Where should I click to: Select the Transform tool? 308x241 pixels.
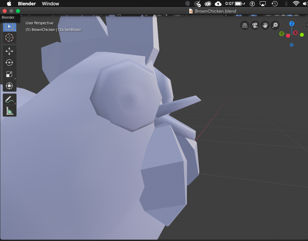[9, 86]
